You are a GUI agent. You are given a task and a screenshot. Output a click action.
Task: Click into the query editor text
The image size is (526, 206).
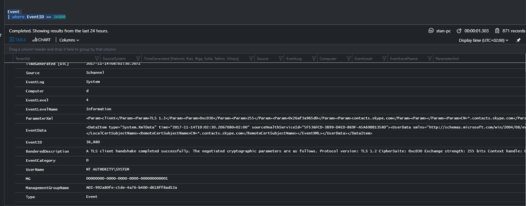[46, 17]
